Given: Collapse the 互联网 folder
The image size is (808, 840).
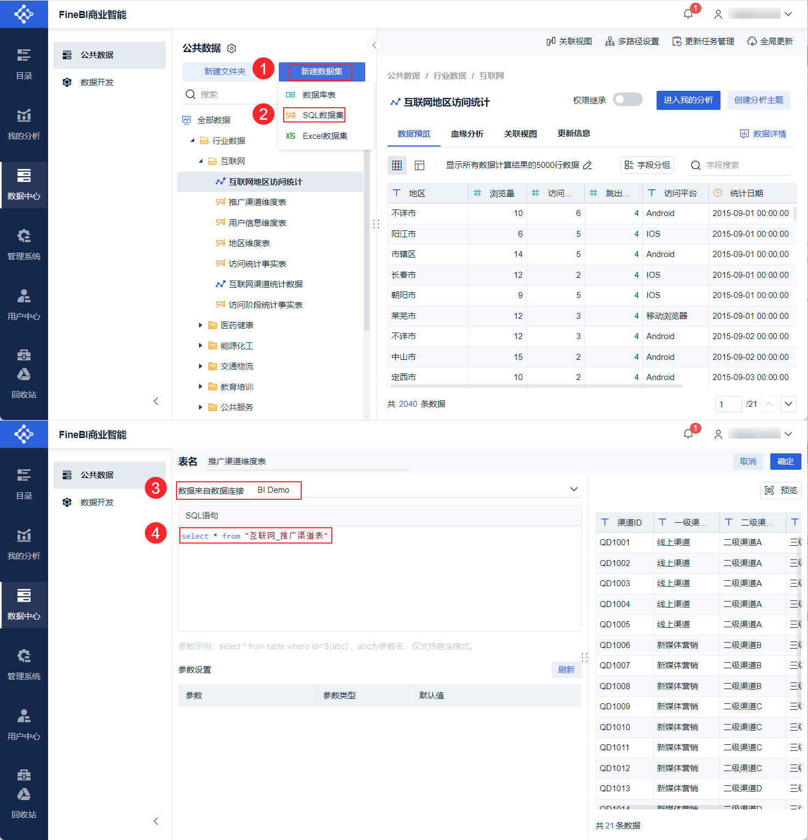Looking at the screenshot, I should tap(201, 161).
